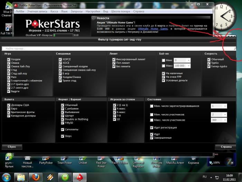Open the Запросы menu

click(76, 11)
